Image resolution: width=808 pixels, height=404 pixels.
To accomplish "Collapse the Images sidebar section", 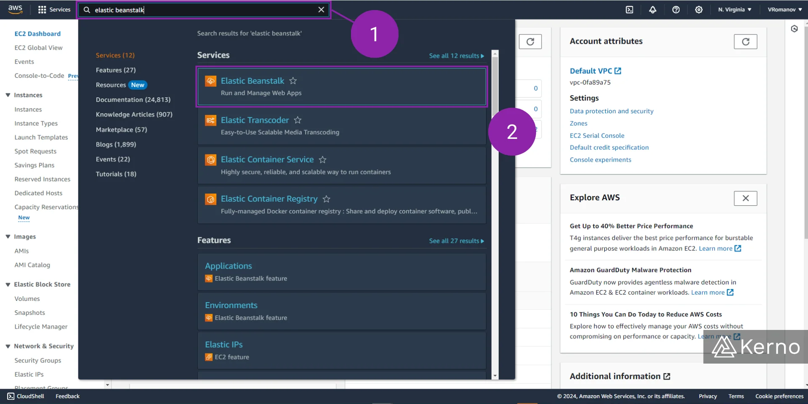I will pyautogui.click(x=8, y=237).
